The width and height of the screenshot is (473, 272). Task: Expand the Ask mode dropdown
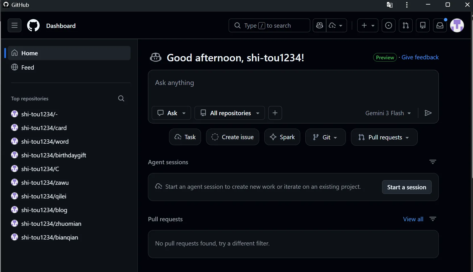tap(171, 113)
